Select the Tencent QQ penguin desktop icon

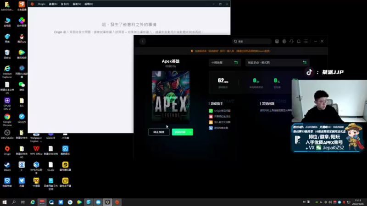coord(22,38)
